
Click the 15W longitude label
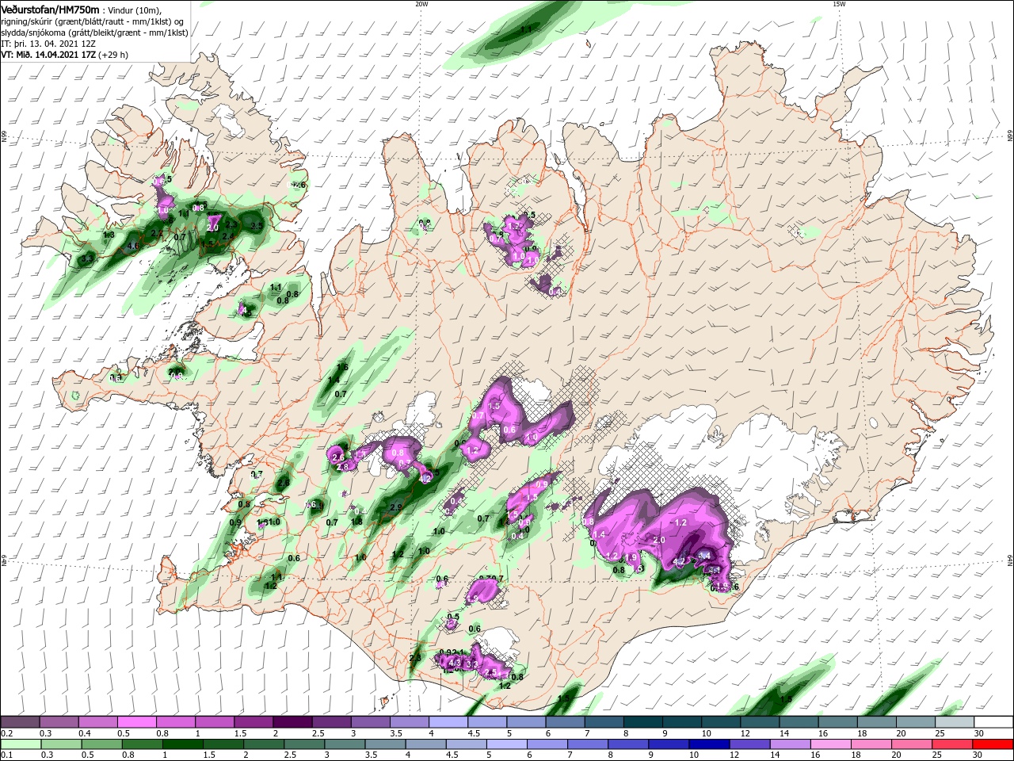point(839,4)
